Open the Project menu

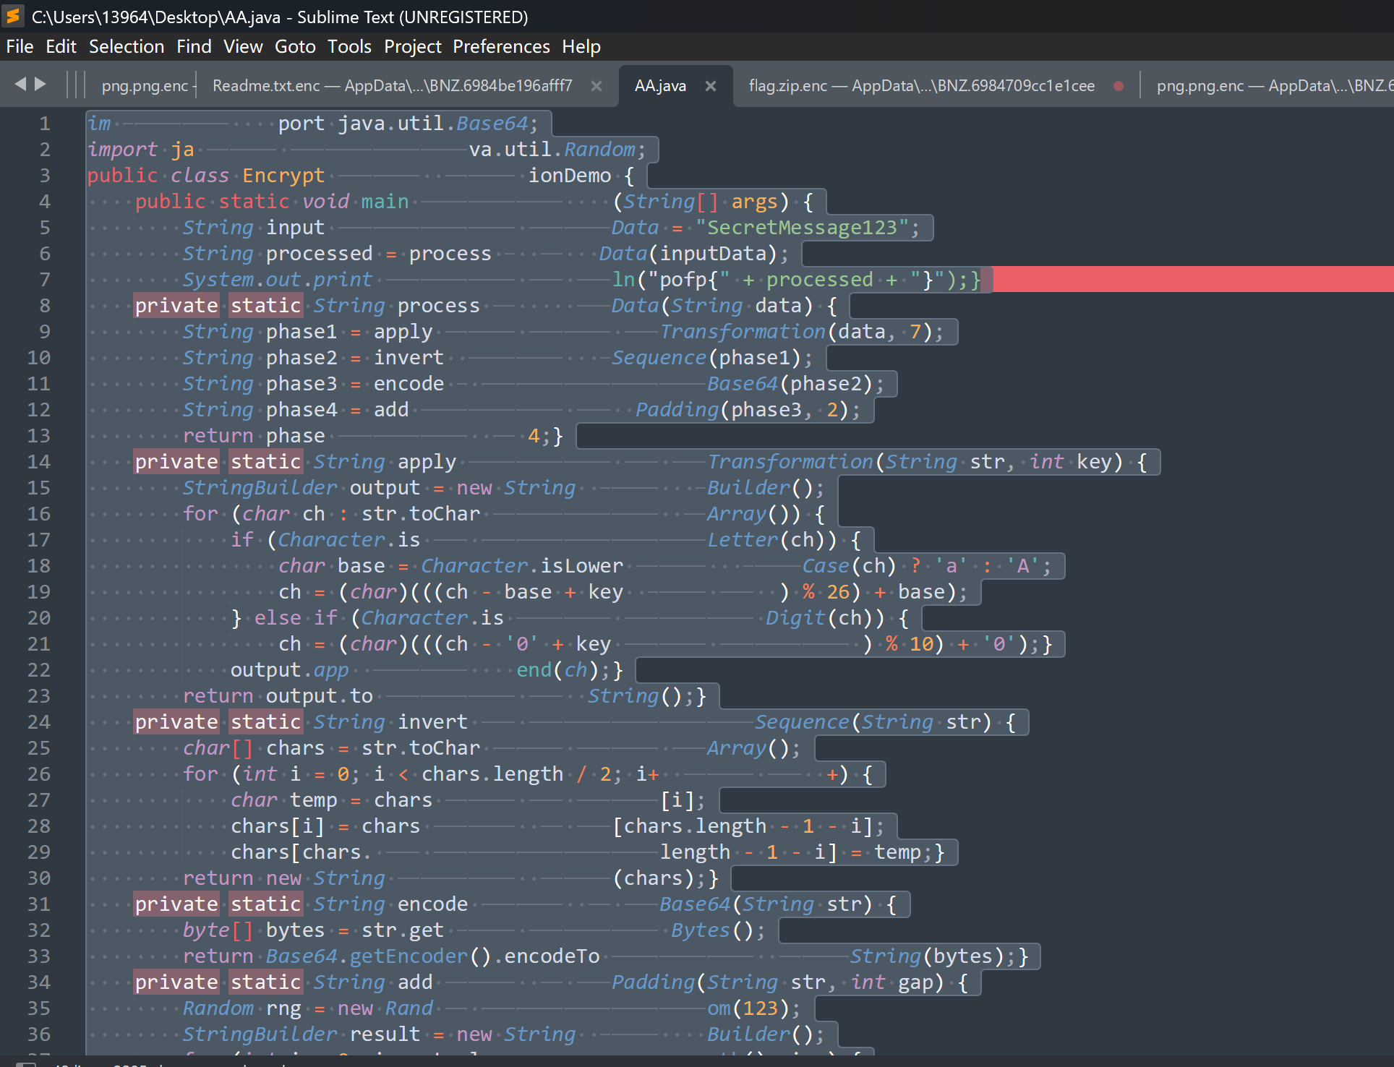click(x=412, y=47)
